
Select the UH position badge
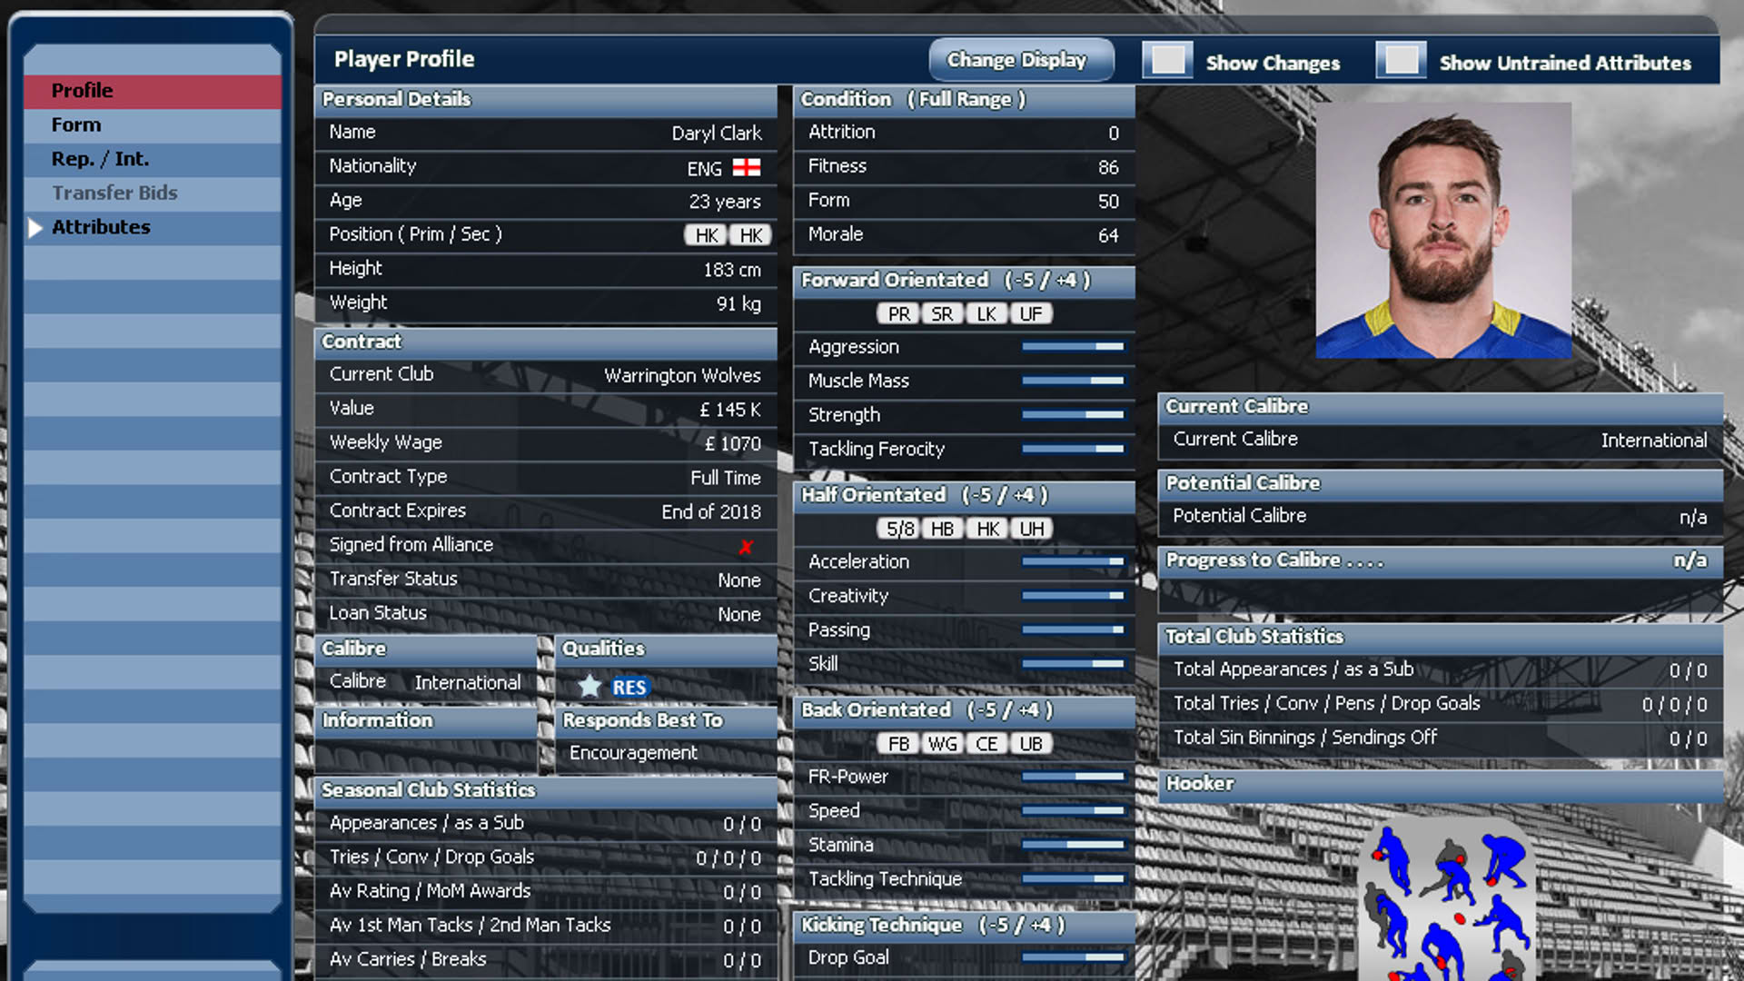tap(1031, 529)
